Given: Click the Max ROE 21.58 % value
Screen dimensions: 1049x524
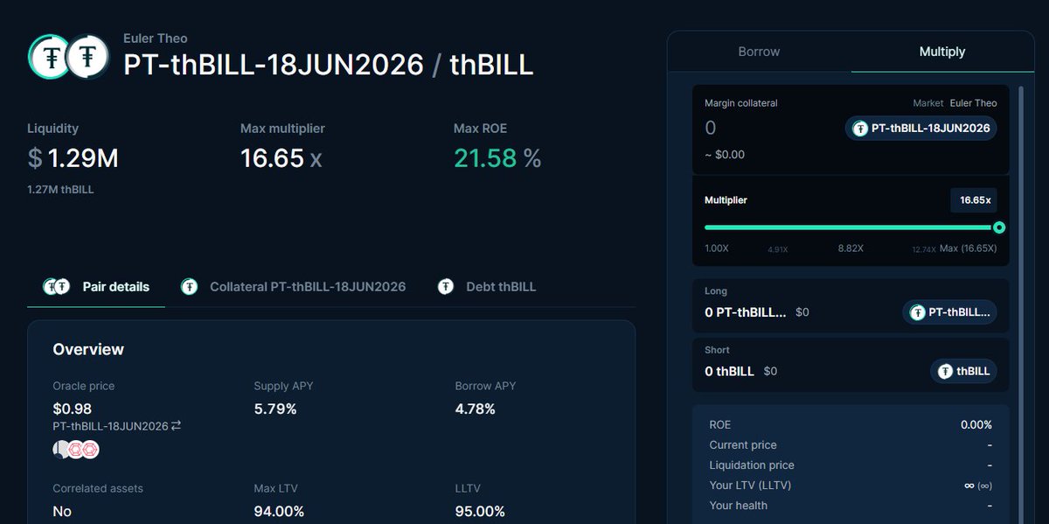Looking at the screenshot, I should [497, 158].
